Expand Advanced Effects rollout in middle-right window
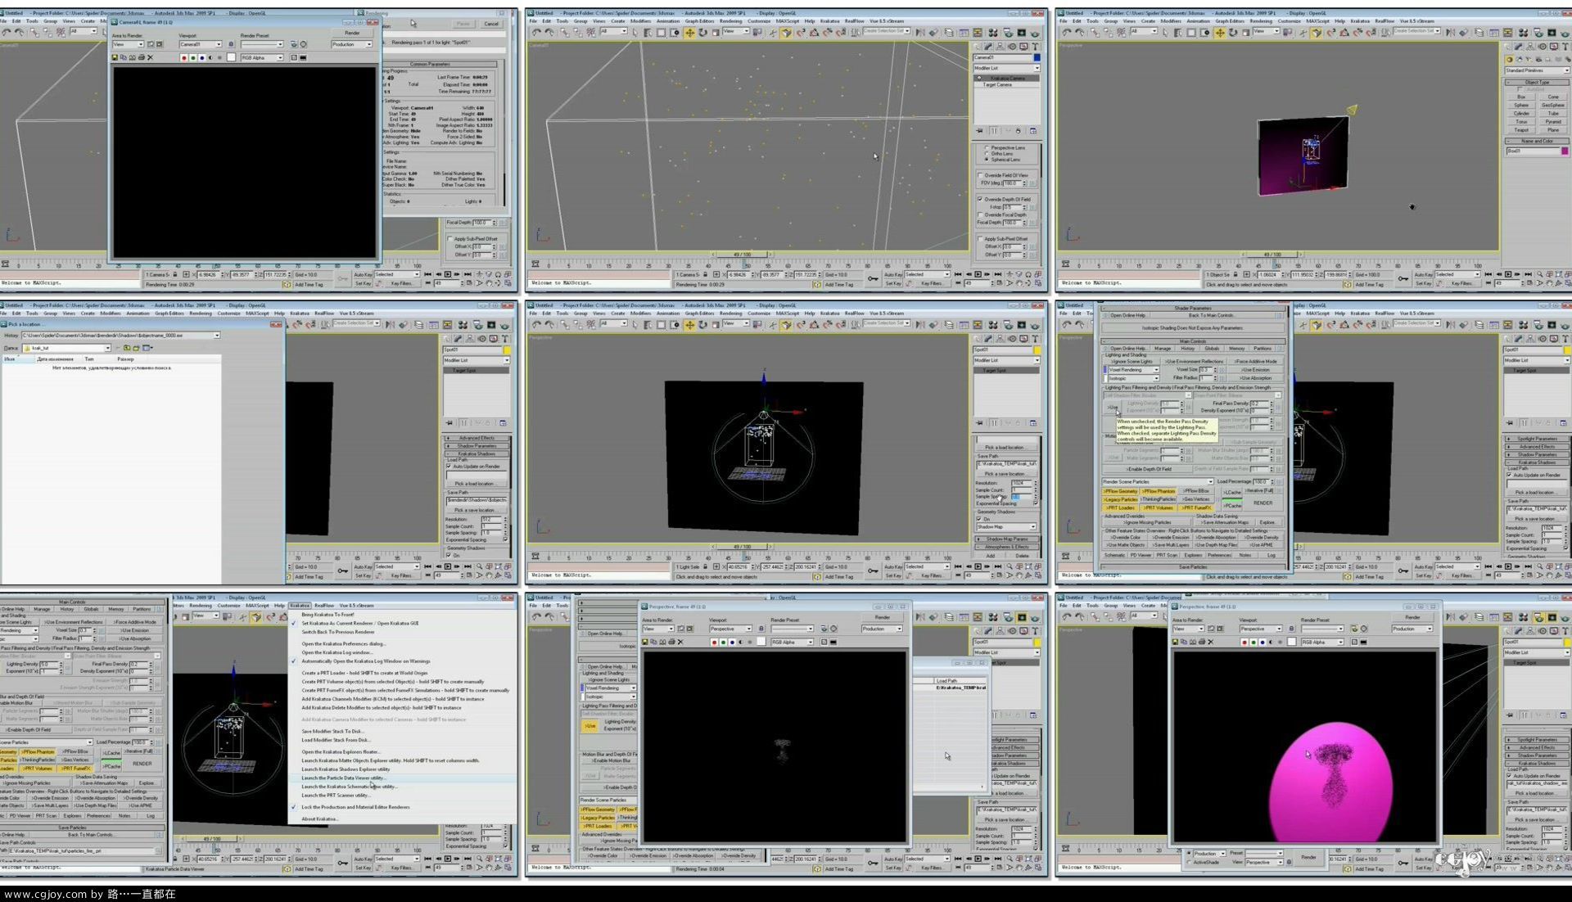The height and width of the screenshot is (902, 1572). point(1537,447)
